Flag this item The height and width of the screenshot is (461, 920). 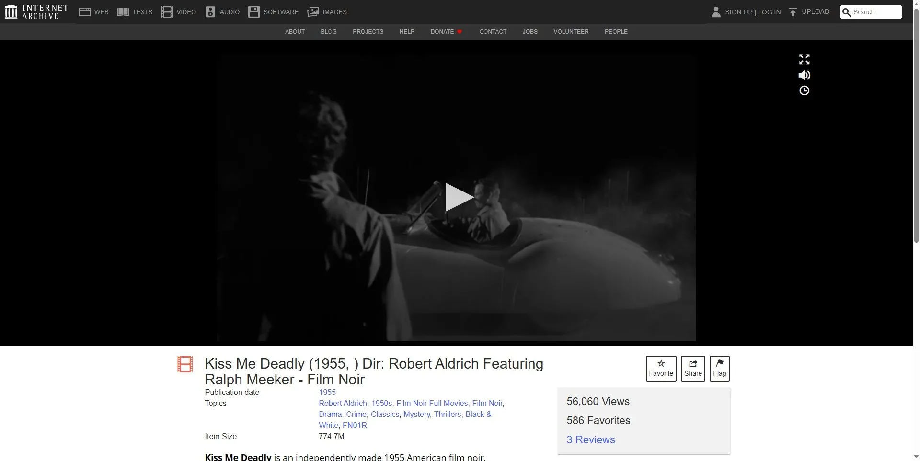click(x=719, y=369)
